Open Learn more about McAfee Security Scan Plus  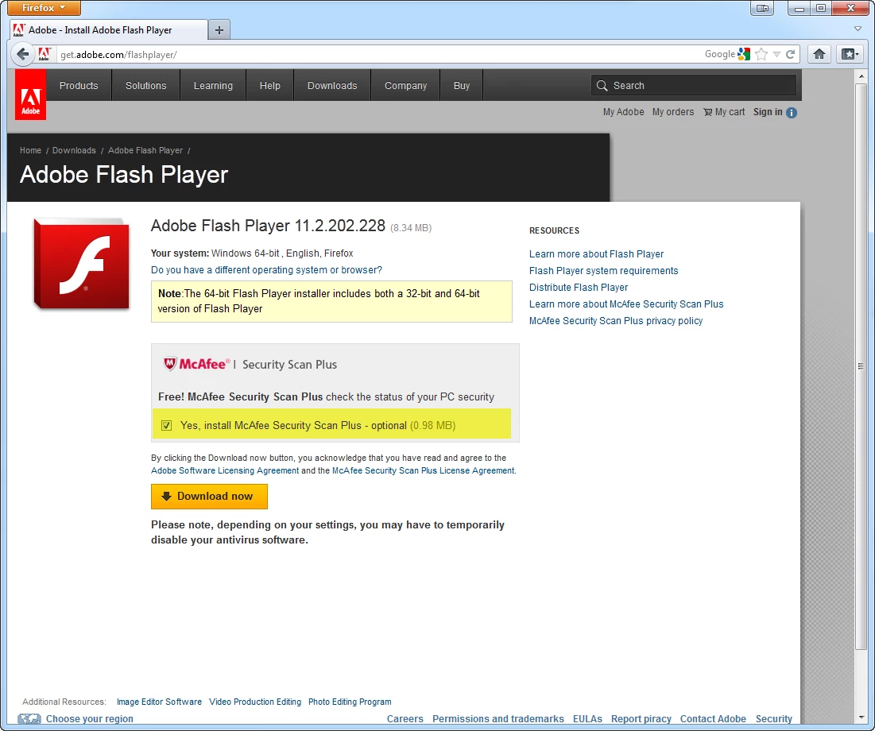[x=626, y=304]
